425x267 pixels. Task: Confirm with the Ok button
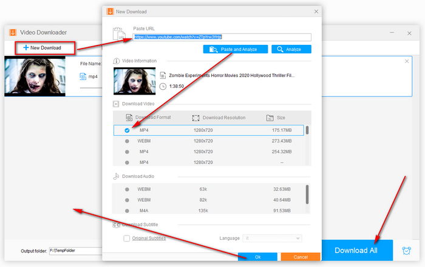(x=257, y=257)
